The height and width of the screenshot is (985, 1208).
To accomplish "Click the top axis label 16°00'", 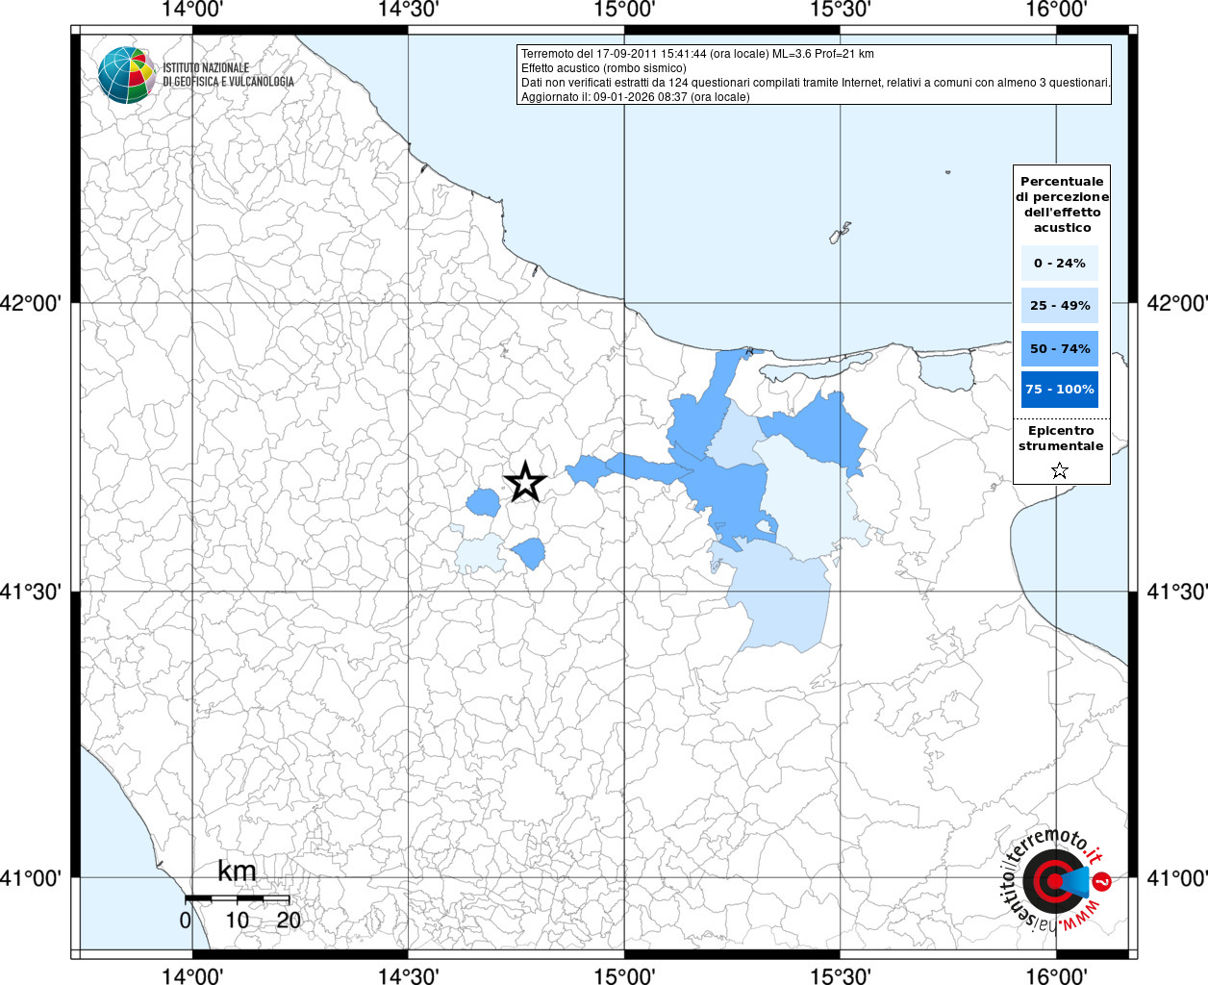I will 1056,10.
